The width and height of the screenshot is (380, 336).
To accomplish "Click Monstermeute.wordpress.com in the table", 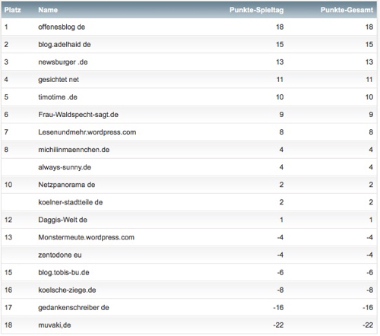I will (x=86, y=237).
